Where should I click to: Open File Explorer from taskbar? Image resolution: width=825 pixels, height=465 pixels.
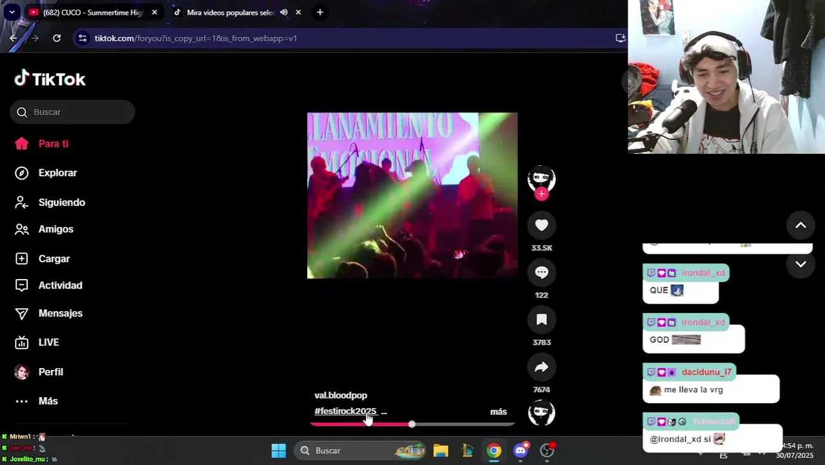(441, 451)
